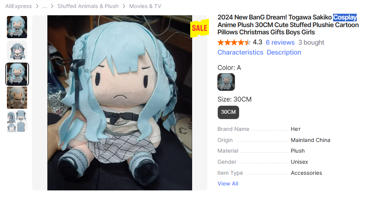Viewport: 369px width, 203px height.
Task: Click the yellow SALE badge
Action: [x=199, y=28]
